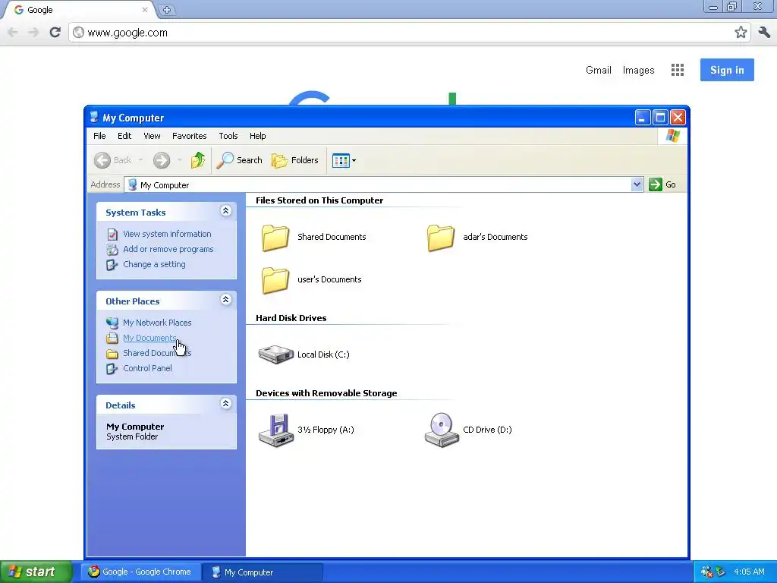Open the Tools menu
This screenshot has width=777, height=583.
tap(228, 136)
